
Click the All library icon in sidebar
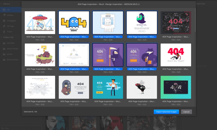tap(4, 9)
